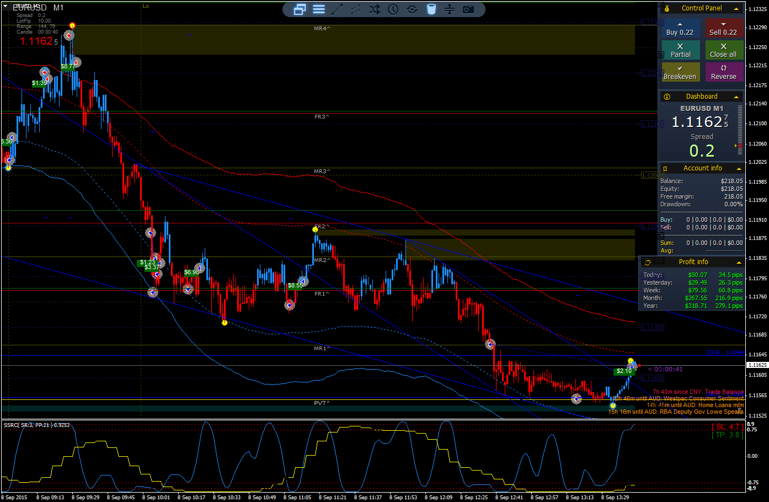Take a chart screenshot with camera icon
Screen dimensions: 769x502
[468, 9]
